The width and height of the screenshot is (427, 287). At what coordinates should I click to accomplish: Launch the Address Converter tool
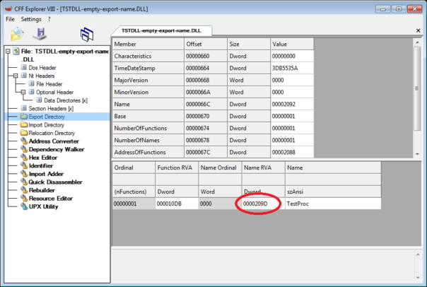coord(54,141)
